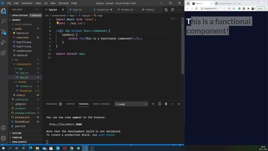Open editor more actions ellipsis
This screenshot has width=268, height=151.
[x=179, y=10]
